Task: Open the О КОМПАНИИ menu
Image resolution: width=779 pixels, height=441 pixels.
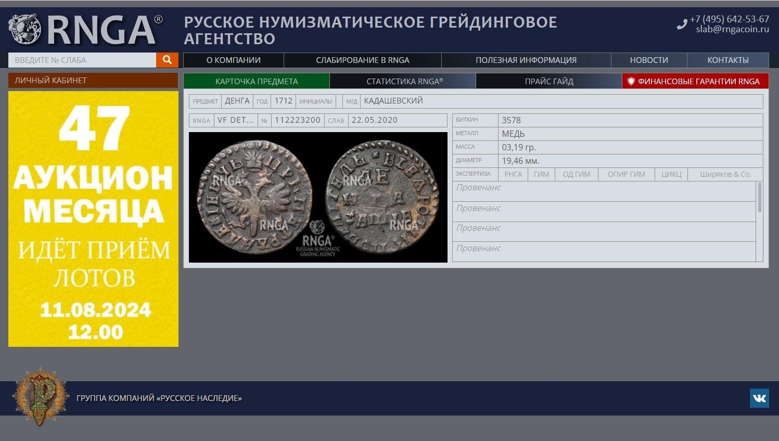Action: [x=233, y=60]
